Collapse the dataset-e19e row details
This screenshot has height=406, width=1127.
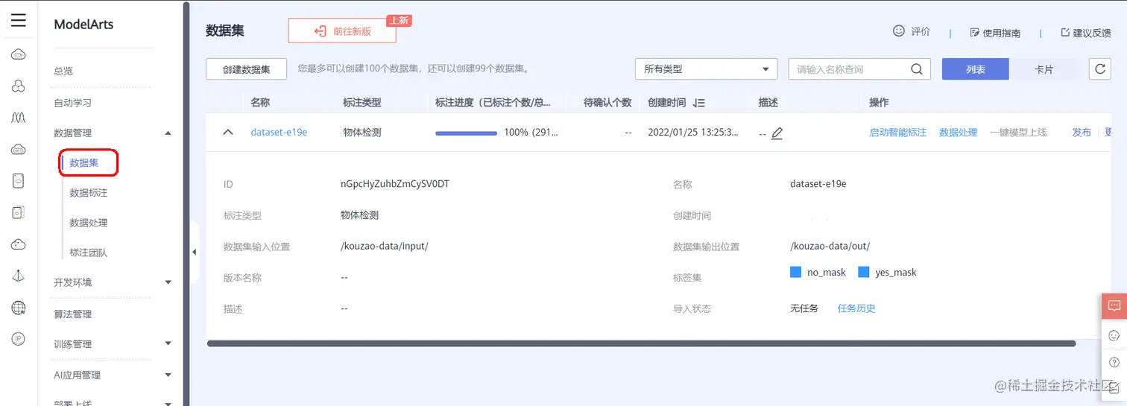[x=228, y=132]
